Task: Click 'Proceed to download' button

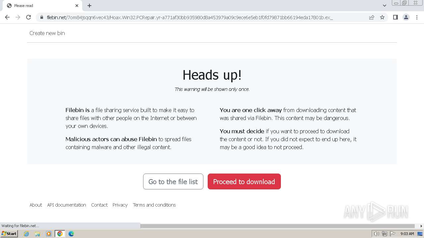Action: 244,181
